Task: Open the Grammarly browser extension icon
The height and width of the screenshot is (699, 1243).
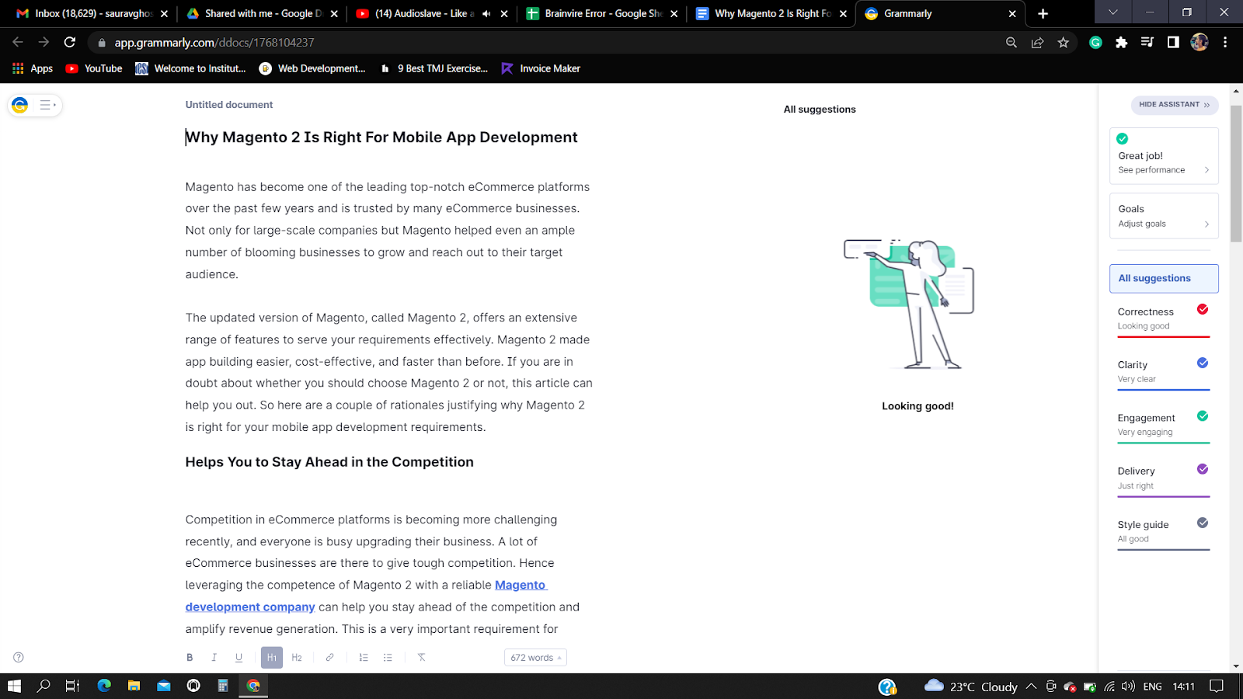Action: click(1096, 43)
